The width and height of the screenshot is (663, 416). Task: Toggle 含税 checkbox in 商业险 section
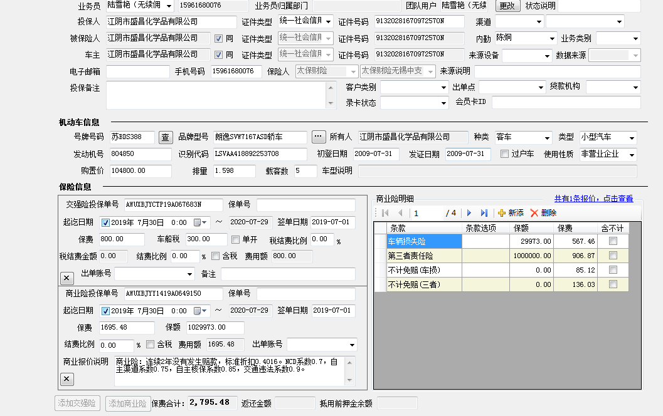tap(150, 345)
